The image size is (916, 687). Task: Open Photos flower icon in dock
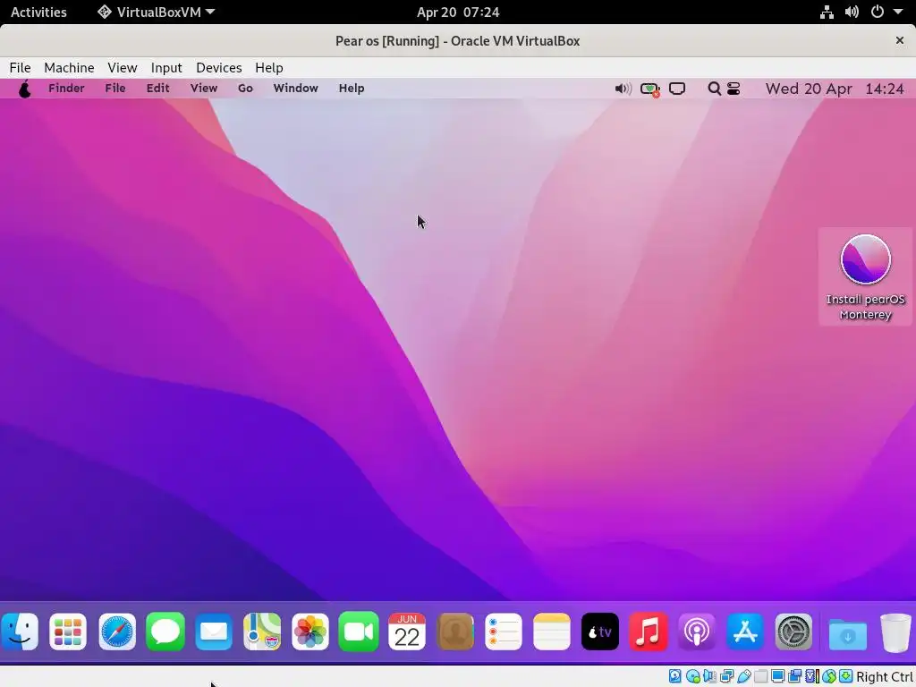(x=310, y=632)
